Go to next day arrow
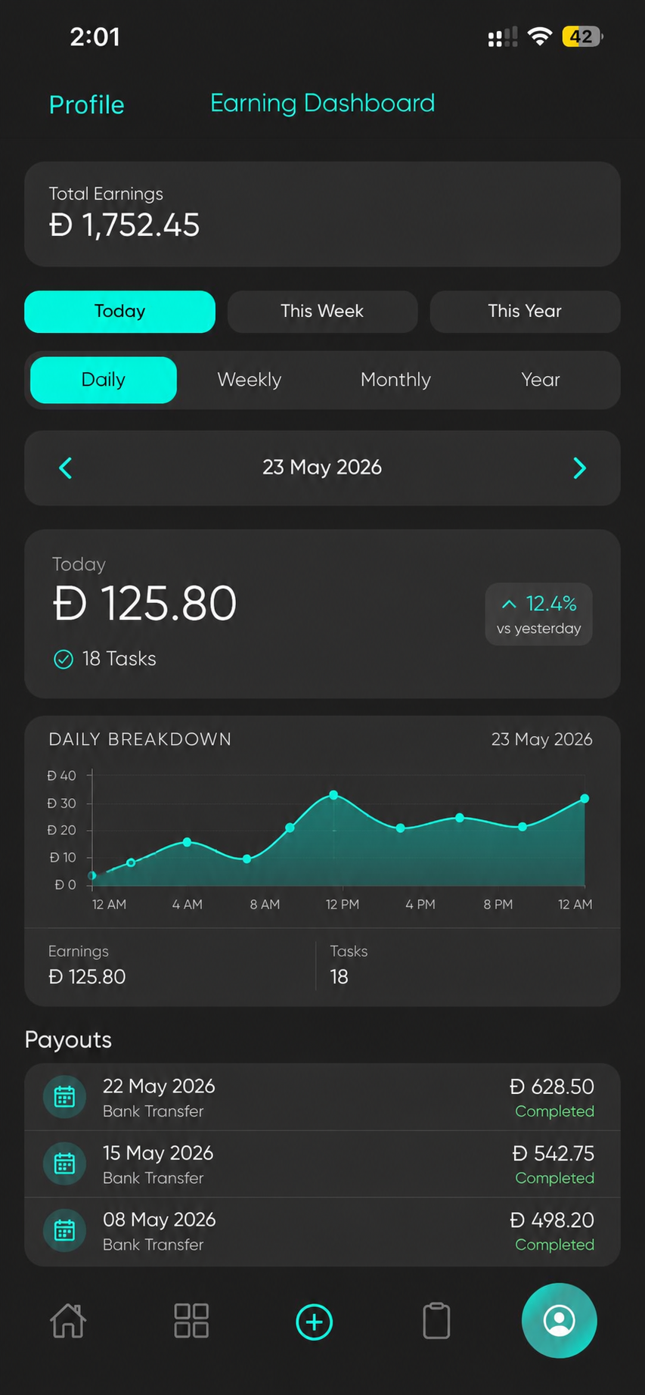This screenshot has height=1395, width=645. point(579,468)
